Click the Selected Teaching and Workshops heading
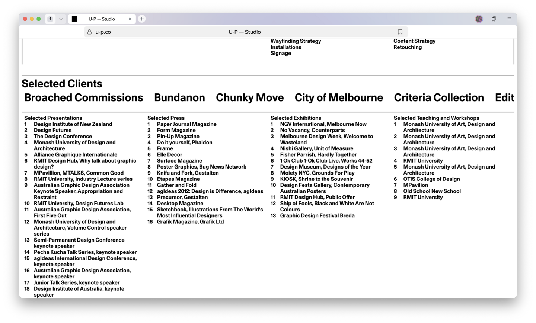The image size is (536, 323). tap(437, 118)
